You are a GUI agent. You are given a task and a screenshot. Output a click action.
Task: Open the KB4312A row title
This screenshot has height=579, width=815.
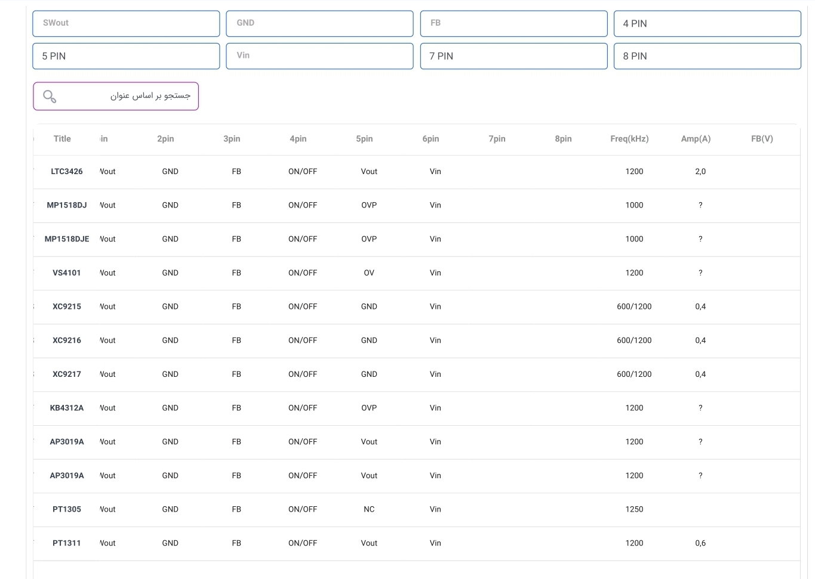pyautogui.click(x=67, y=408)
